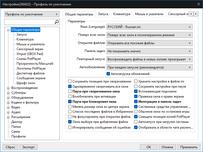Open the Профиль по умолчанию dropdown
The width and height of the screenshot is (203, 152).
coord(32,14)
